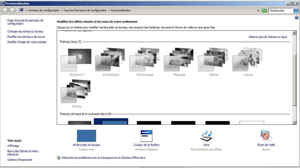Open the Affichage link
Image resolution: width=300 pixels, height=168 pixels.
(13, 146)
